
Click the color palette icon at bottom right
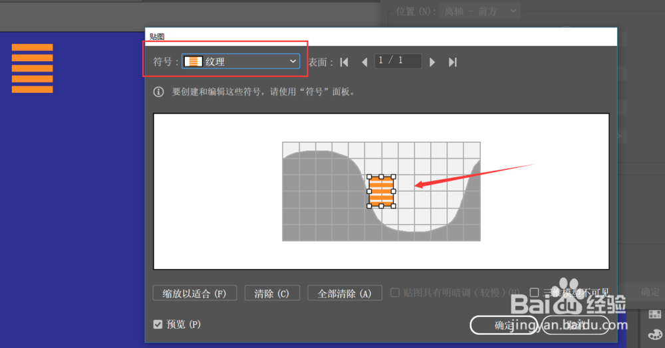(x=655, y=335)
